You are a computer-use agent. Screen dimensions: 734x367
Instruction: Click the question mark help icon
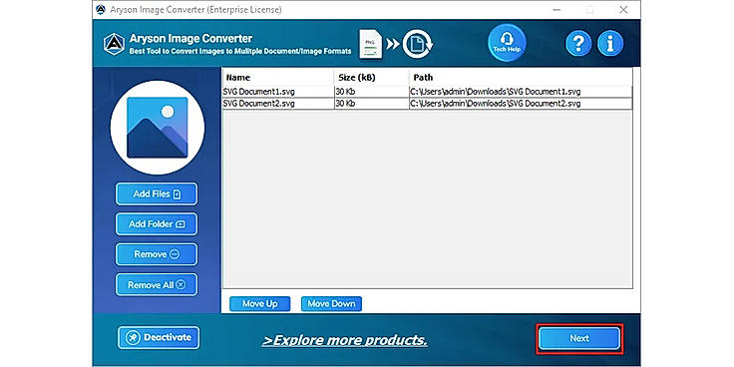[578, 44]
